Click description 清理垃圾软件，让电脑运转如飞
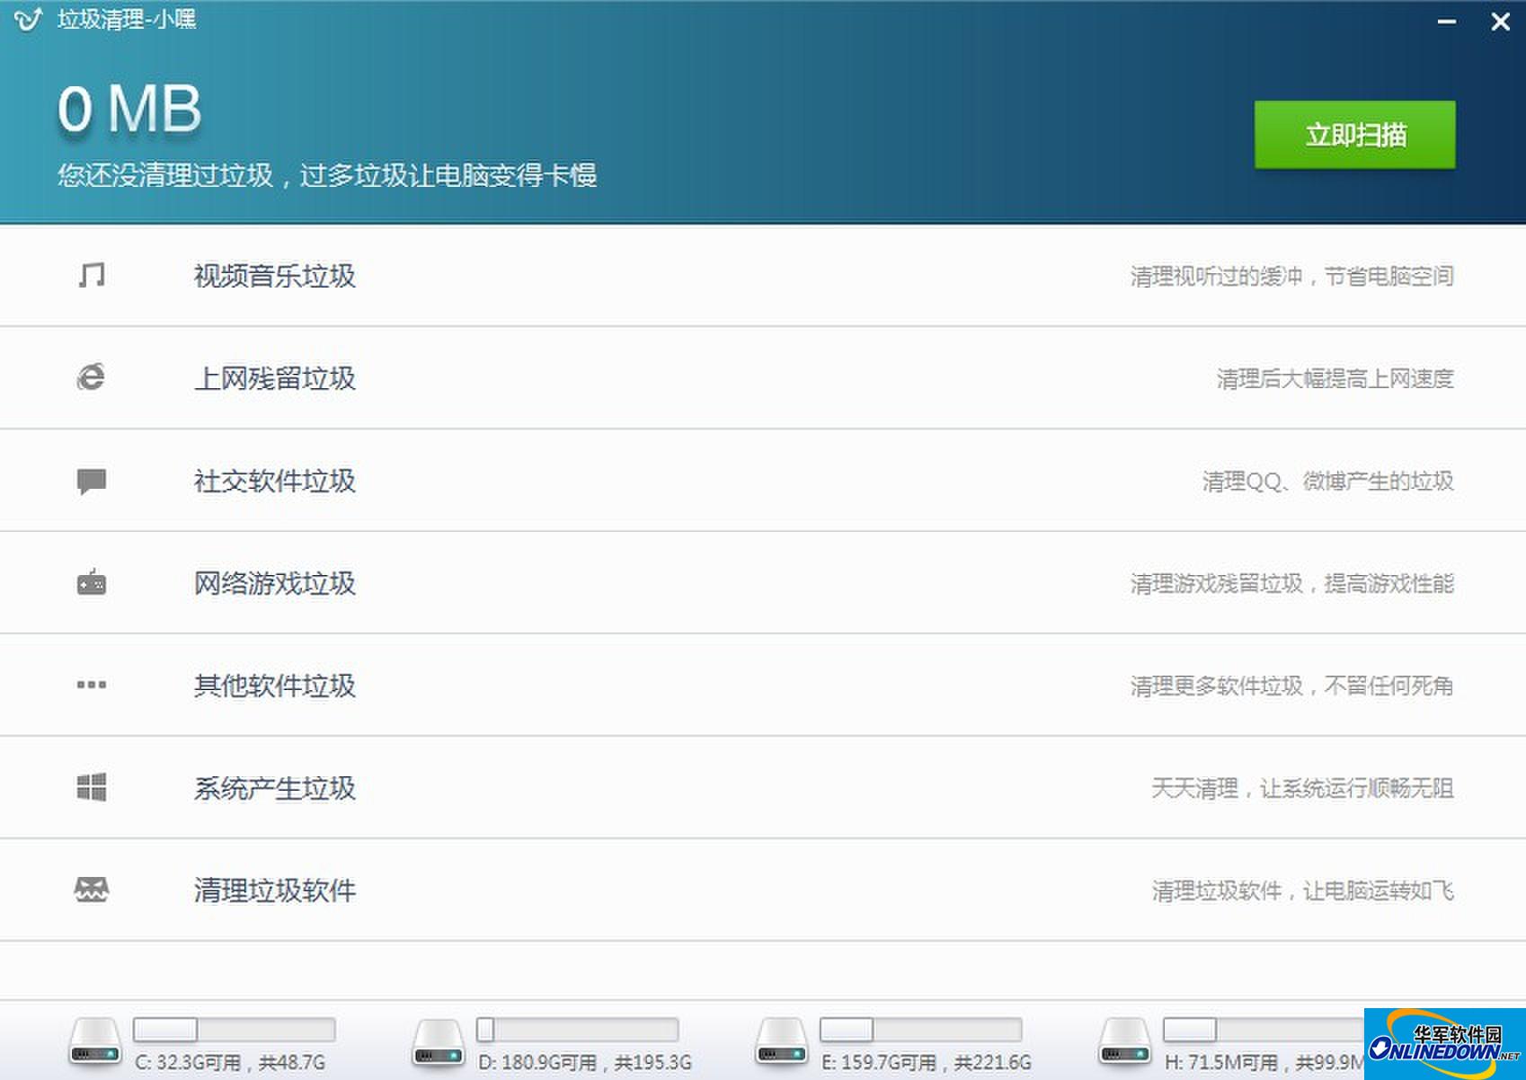The height and width of the screenshot is (1080, 1526). (x=1303, y=890)
